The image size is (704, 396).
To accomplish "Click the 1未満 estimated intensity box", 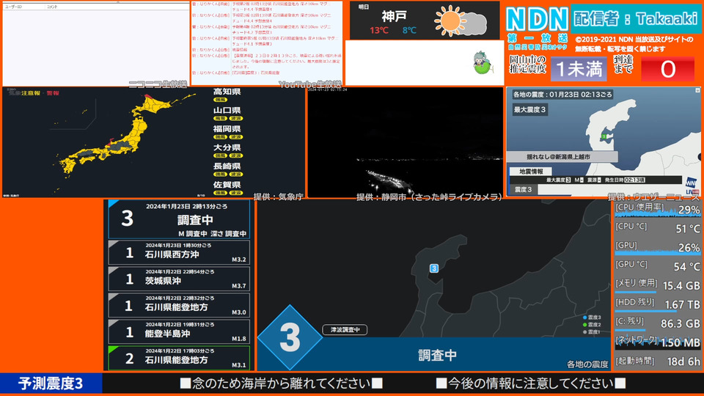I will tap(579, 69).
